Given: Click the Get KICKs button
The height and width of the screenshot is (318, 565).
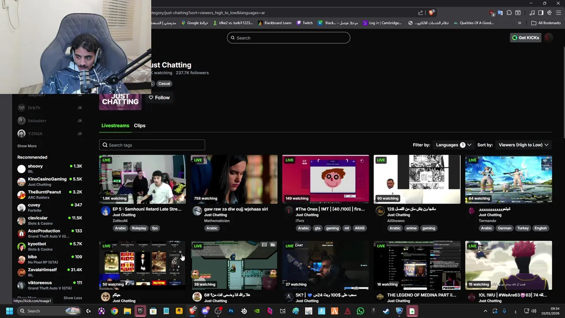Looking at the screenshot, I should click(526, 38).
